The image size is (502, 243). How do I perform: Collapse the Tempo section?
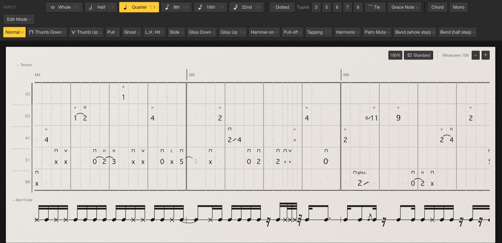25,65
